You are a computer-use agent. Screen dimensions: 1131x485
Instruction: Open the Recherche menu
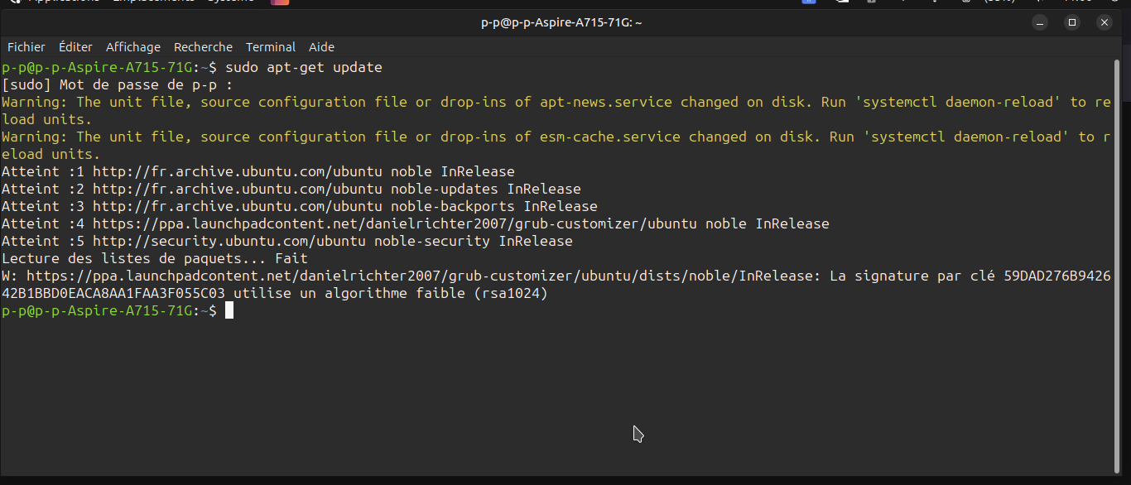(x=203, y=47)
